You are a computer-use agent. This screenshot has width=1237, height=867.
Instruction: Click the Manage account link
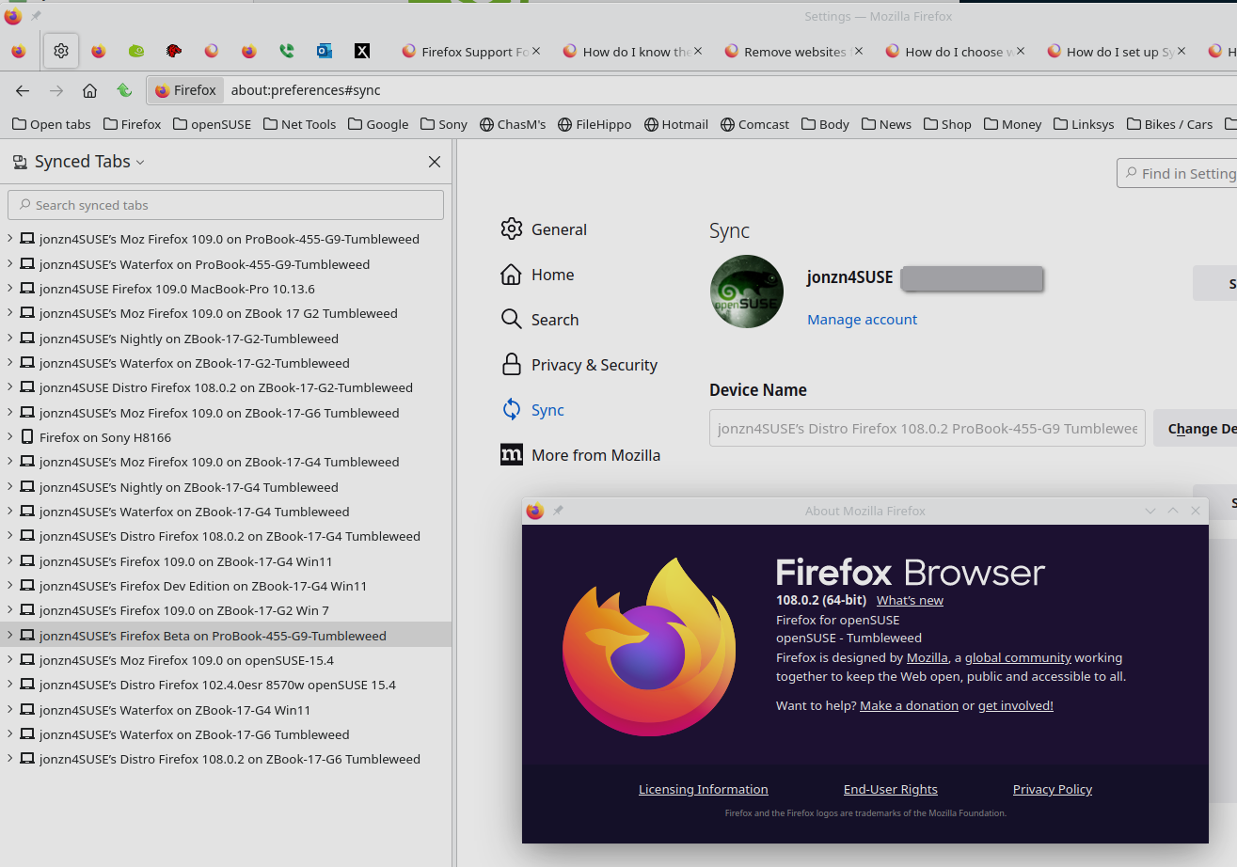[x=862, y=320]
